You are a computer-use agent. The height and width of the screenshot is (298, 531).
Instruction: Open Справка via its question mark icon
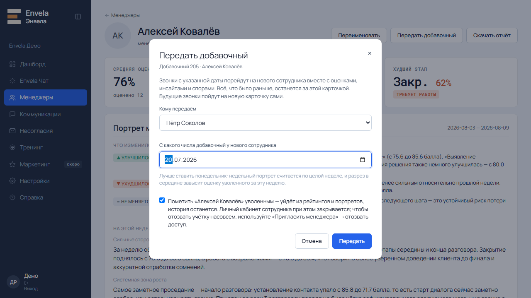12,197
